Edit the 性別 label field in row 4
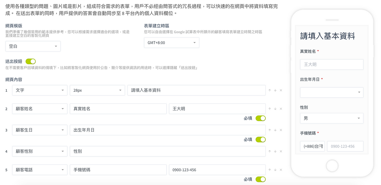 [168, 151]
